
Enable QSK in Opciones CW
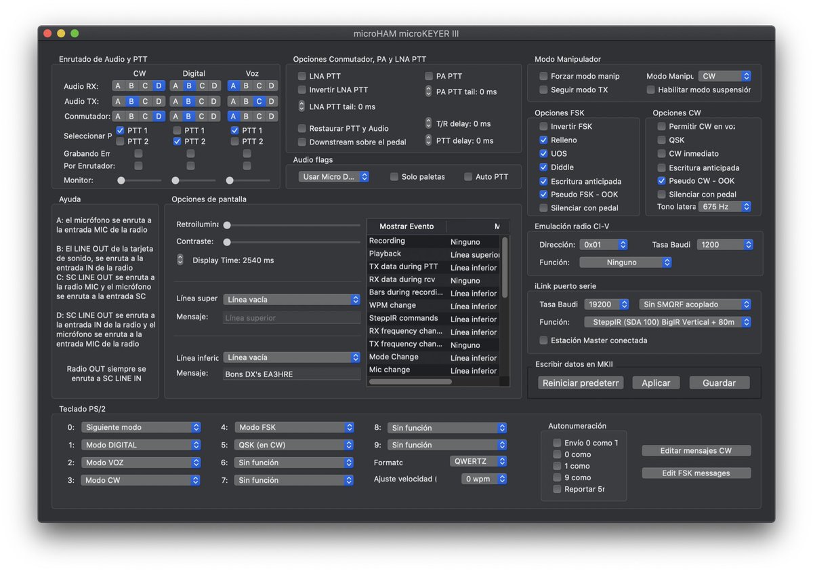pos(662,140)
